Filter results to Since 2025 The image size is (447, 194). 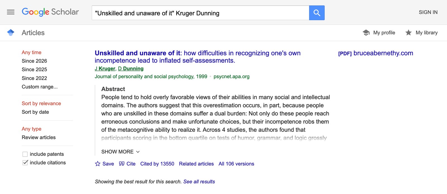coord(34,70)
